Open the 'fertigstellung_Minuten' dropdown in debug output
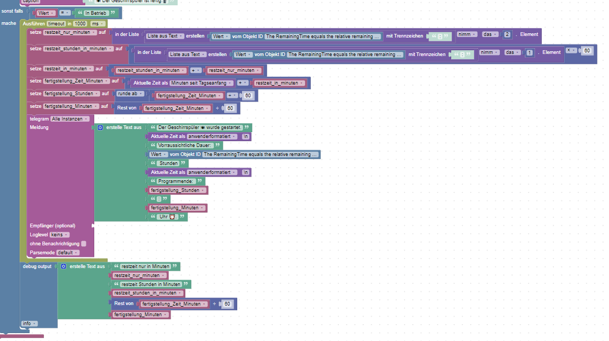The width and height of the screenshot is (609, 341). coord(140,315)
